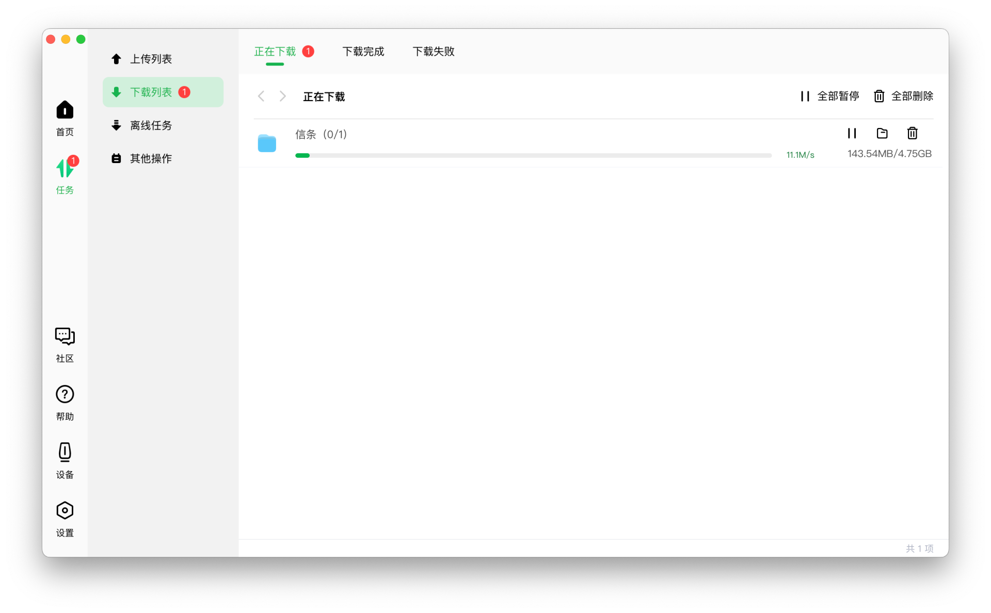
Task: Open the 信条 download folder location
Action: [882, 133]
